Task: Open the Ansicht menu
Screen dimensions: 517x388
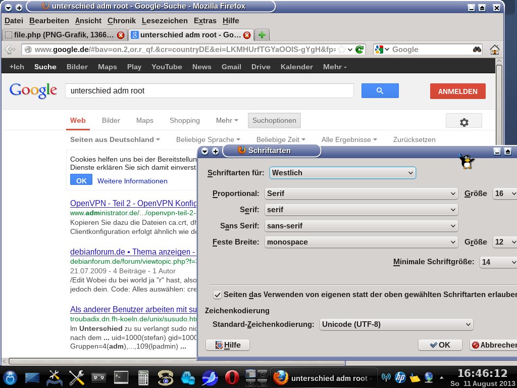Action: click(x=88, y=21)
